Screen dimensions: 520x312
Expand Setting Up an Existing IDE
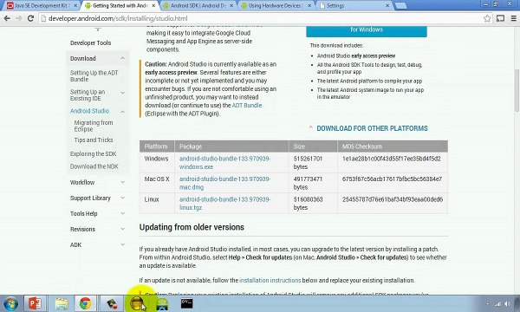(122, 93)
